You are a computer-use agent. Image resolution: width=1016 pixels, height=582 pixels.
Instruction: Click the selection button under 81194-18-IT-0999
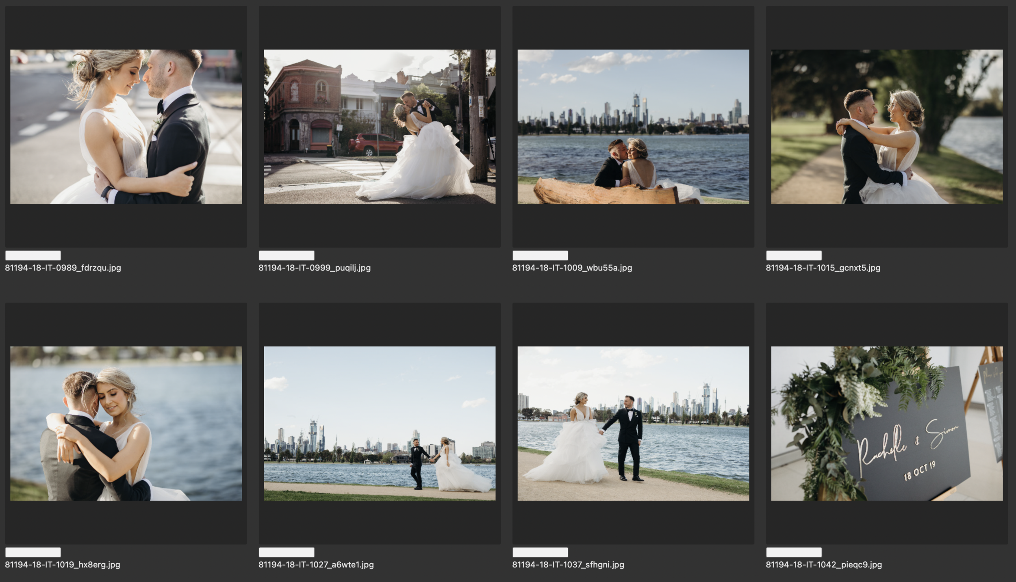coord(287,255)
